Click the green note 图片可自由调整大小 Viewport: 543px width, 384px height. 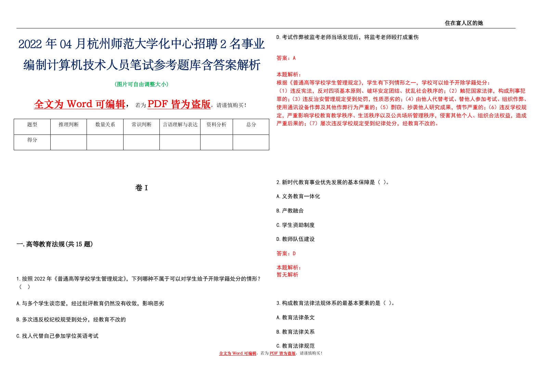click(x=141, y=84)
